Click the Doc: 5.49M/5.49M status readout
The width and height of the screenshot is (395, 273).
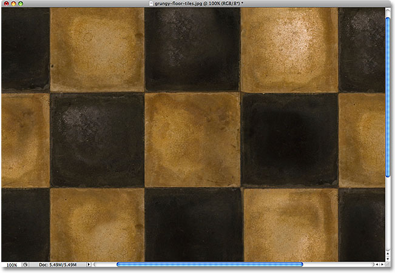point(59,265)
